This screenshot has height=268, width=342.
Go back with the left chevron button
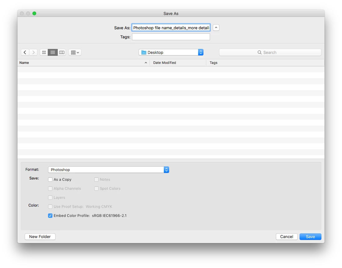point(25,52)
